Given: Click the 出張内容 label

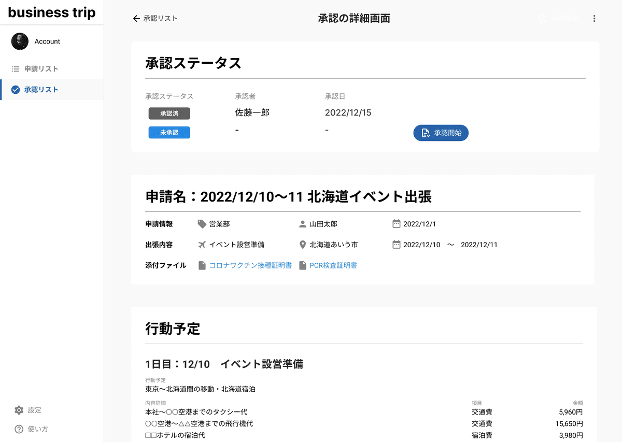Looking at the screenshot, I should coord(159,245).
